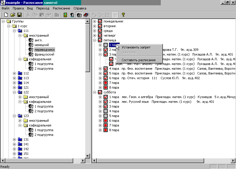Click the pressed groups faces toolbar icon
This screenshot has height=169, width=236.
pyautogui.click(x=79, y=15)
